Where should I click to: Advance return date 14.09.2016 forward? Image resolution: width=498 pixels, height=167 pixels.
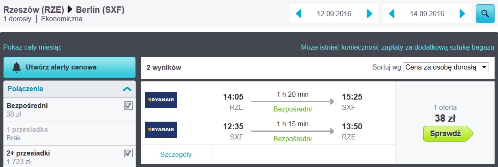coord(462,14)
